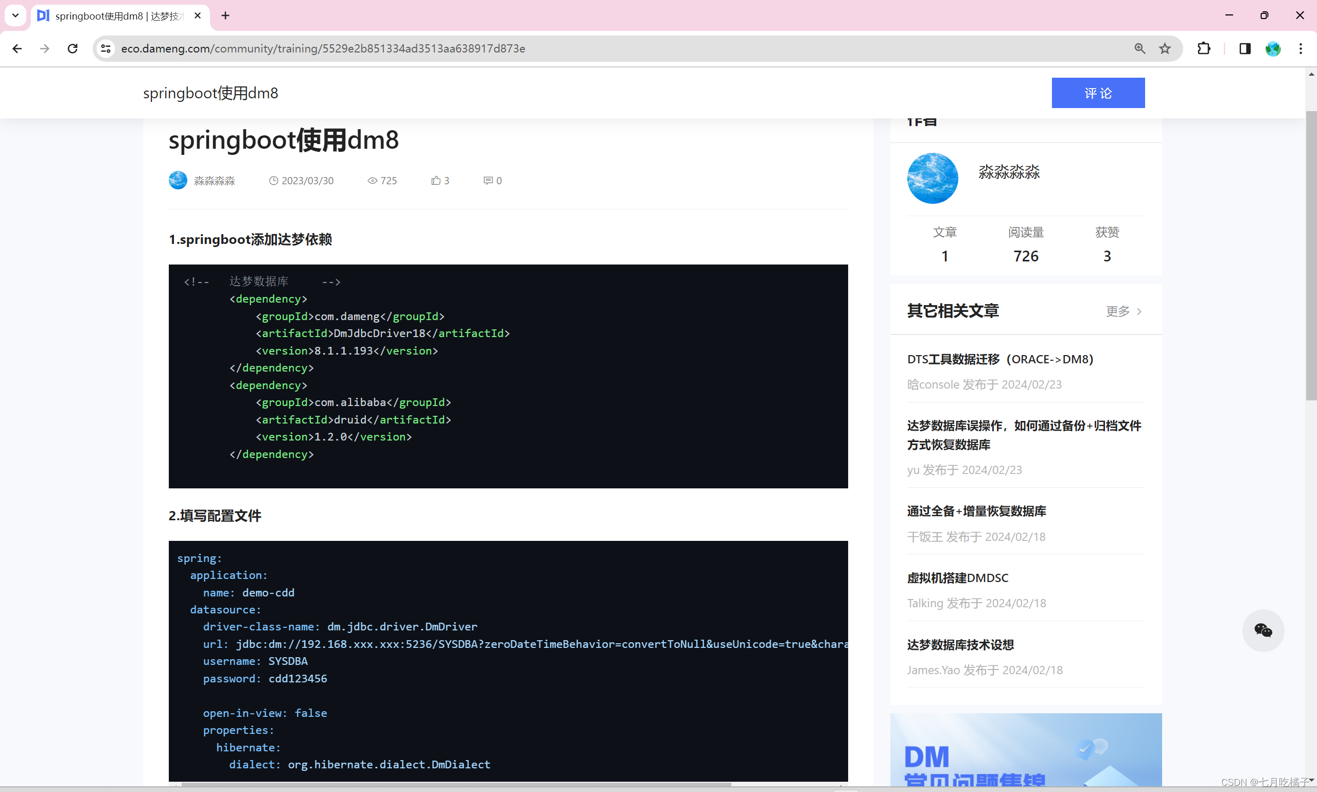The width and height of the screenshot is (1317, 792).
Task: Click the version 8.1.1.193 line
Action: (347, 351)
